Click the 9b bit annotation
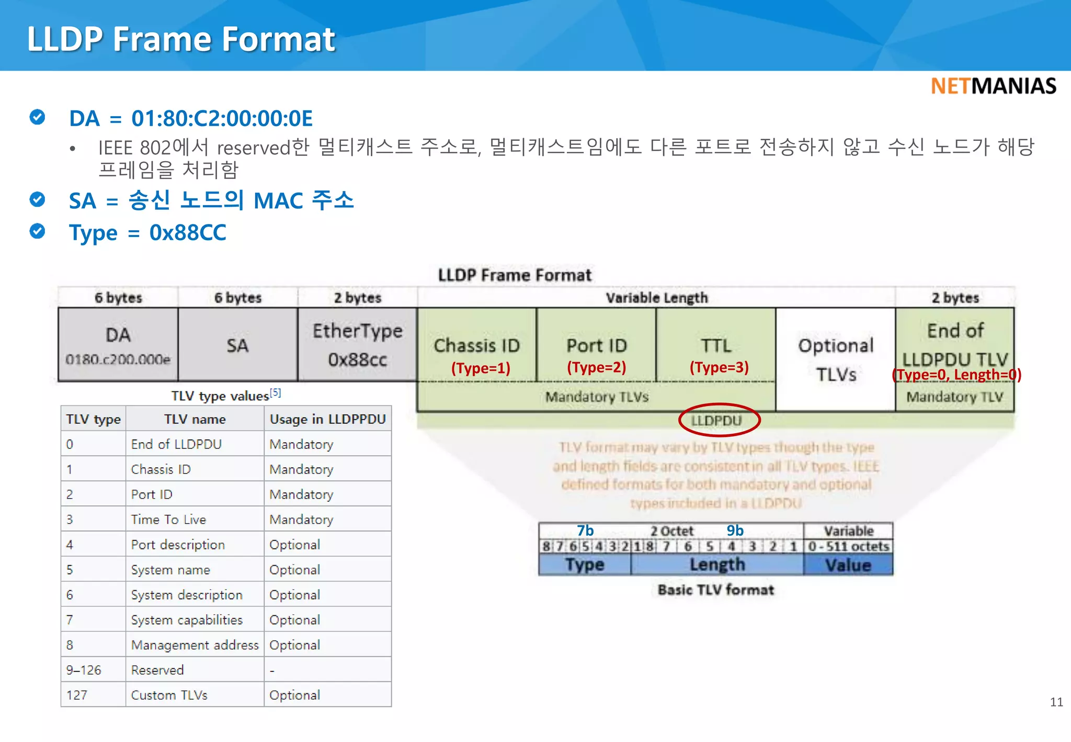Image resolution: width=1071 pixels, height=742 pixels. pyautogui.click(x=735, y=531)
